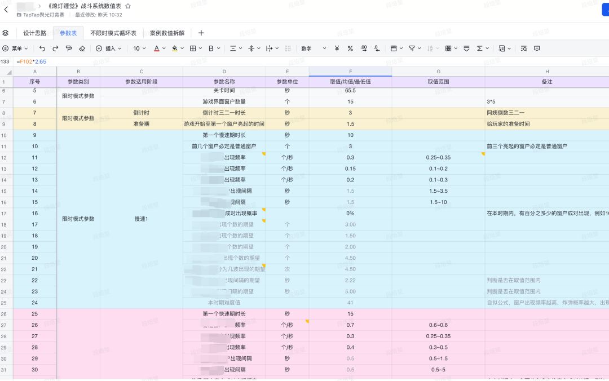The height and width of the screenshot is (381, 609).
Task: Activate the format painter tool
Action: (69, 48)
